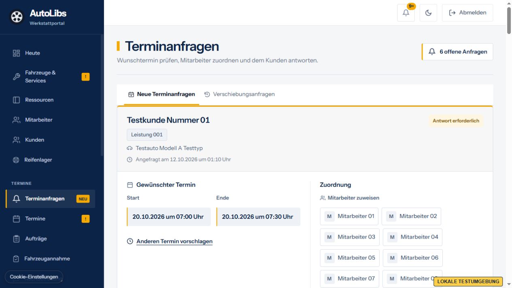The width and height of the screenshot is (512, 288).
Task: Click the 6 offene Anfragen button
Action: 457,52
